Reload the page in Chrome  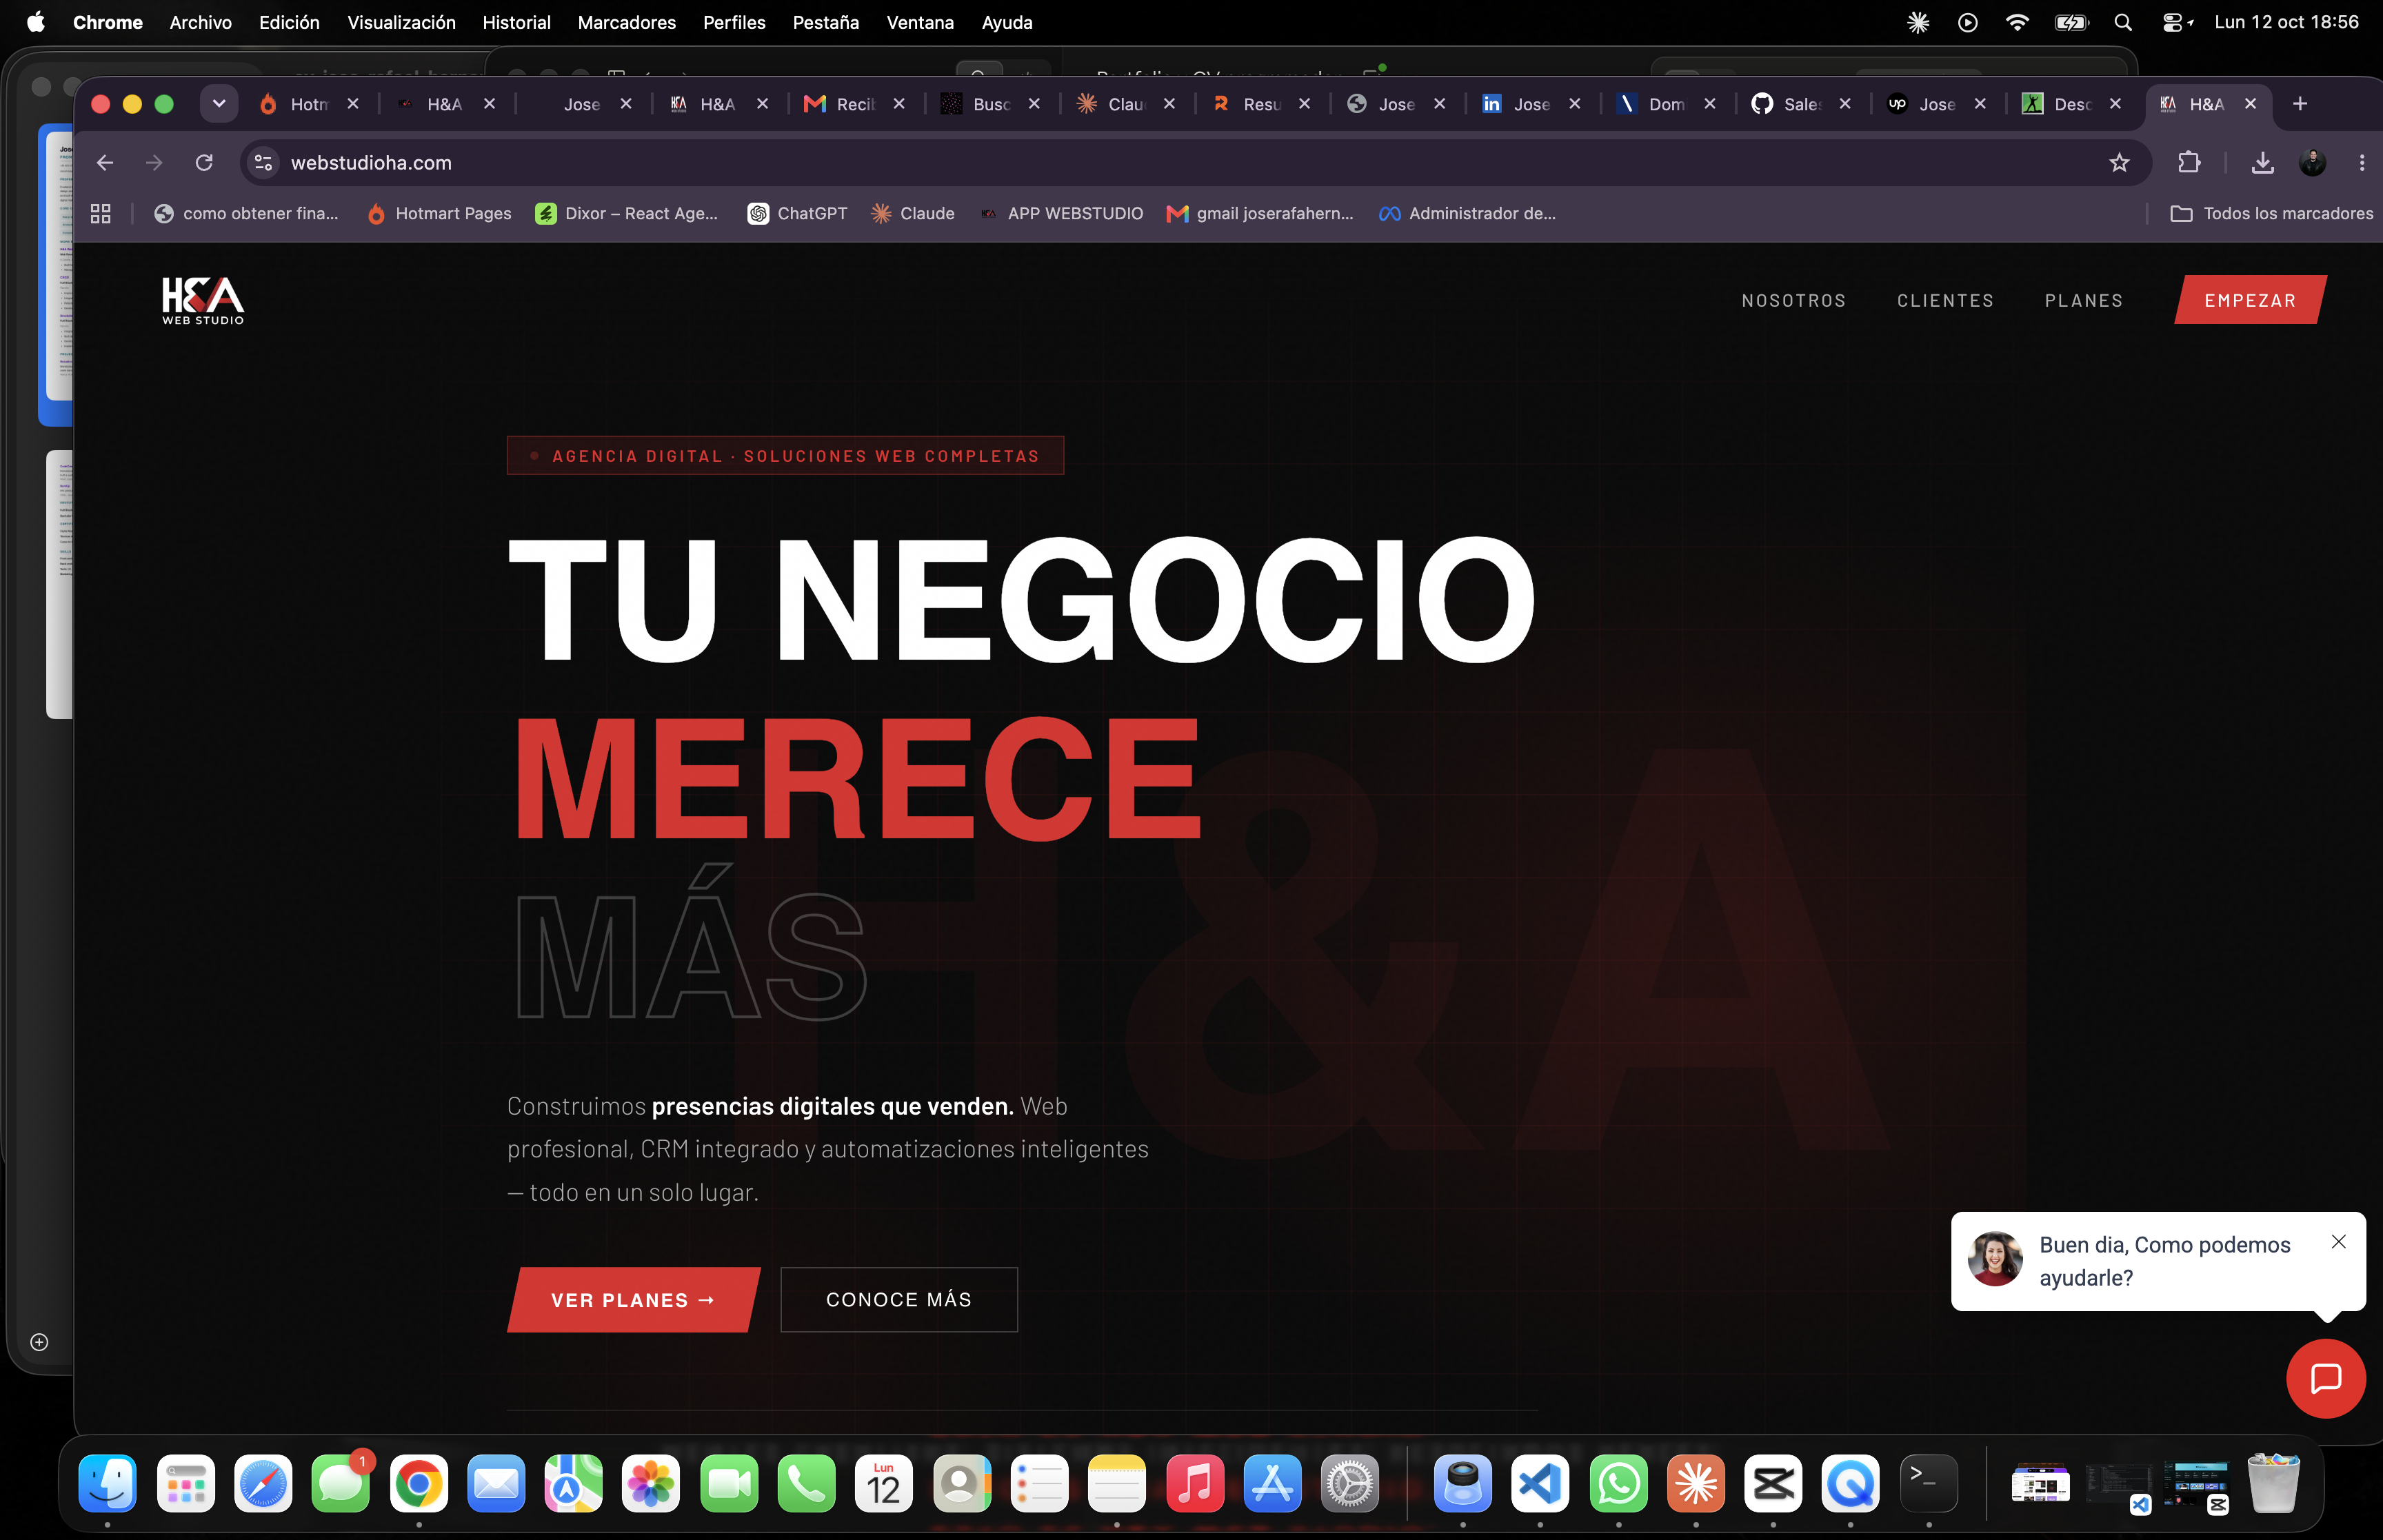[x=204, y=162]
